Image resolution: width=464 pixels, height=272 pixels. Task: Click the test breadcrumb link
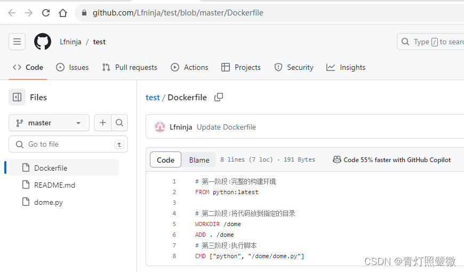tap(153, 98)
